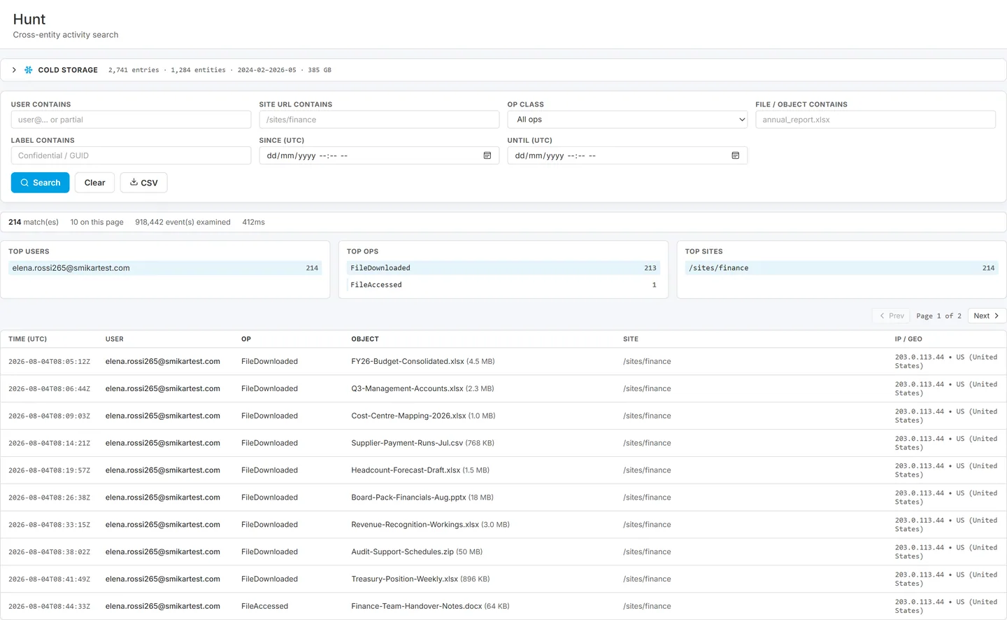Viewport: 1007px width, 620px height.
Task: Click the Object column header
Action: tap(365, 339)
